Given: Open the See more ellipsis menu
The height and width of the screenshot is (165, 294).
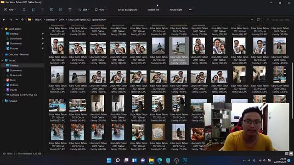Looking at the screenshot, I should point(191,10).
